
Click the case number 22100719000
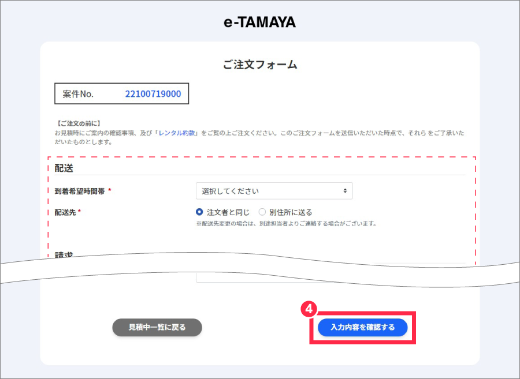click(x=153, y=93)
